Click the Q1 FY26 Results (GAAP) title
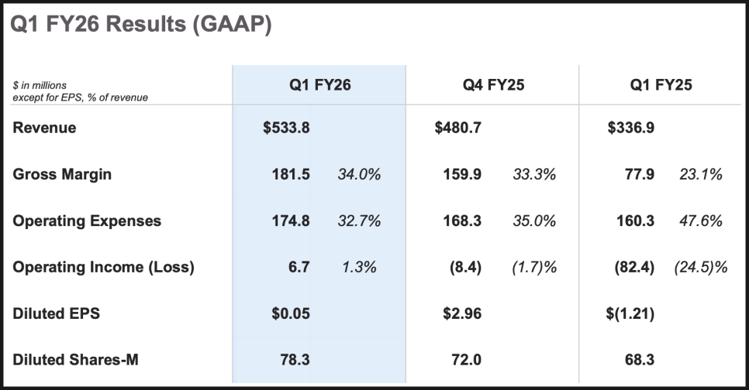The image size is (749, 390). point(140,26)
